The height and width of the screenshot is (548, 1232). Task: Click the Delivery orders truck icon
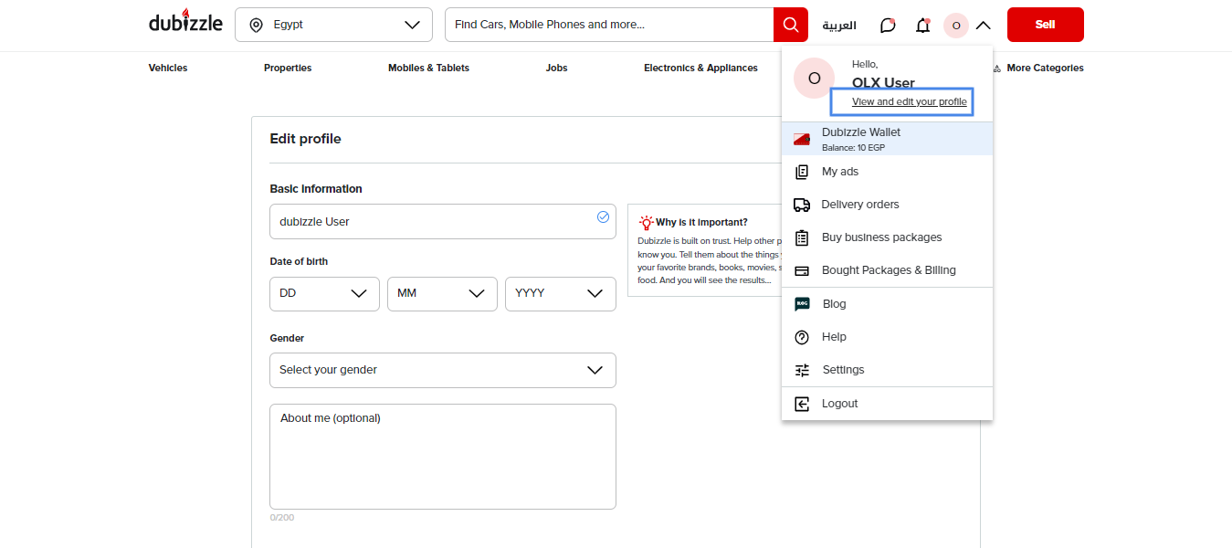tap(801, 205)
